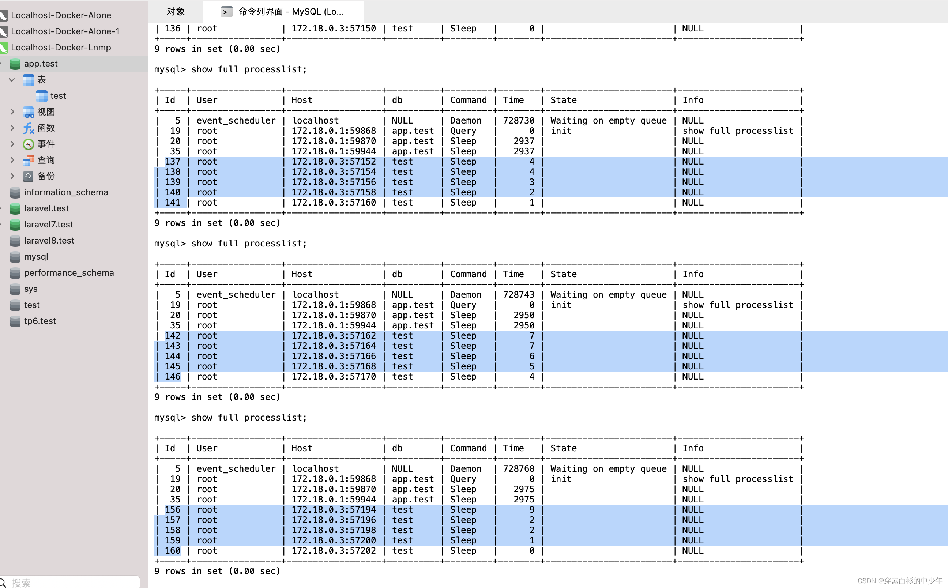This screenshot has width=948, height=588.
Task: Select the performance_schema database label
Action: (x=69, y=273)
